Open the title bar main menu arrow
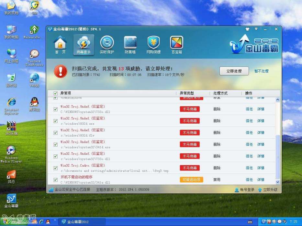Image resolution: width=302 pixels, height=226 pixels. click(256, 29)
